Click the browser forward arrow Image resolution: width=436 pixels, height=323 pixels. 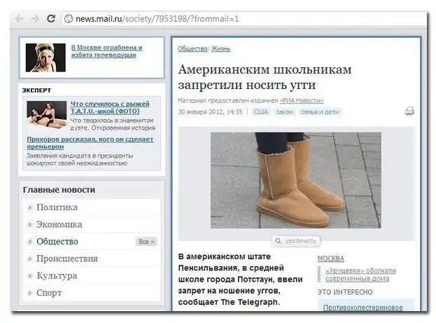tap(34, 19)
